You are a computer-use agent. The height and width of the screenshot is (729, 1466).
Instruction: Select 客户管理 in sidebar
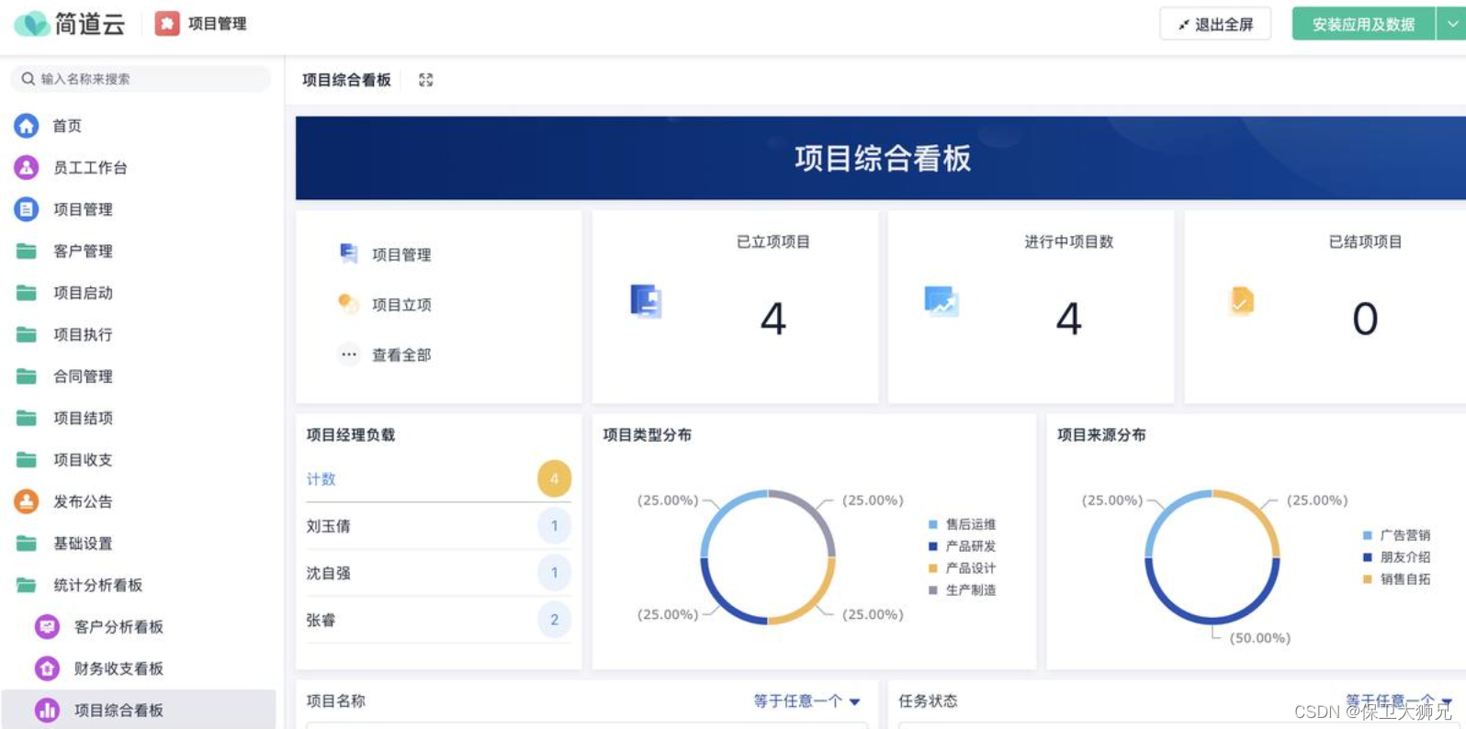83,251
